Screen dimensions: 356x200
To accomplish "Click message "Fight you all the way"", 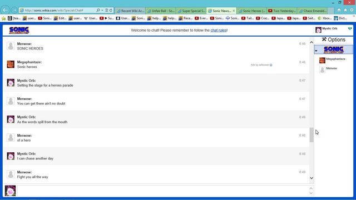I will click(x=32, y=177).
